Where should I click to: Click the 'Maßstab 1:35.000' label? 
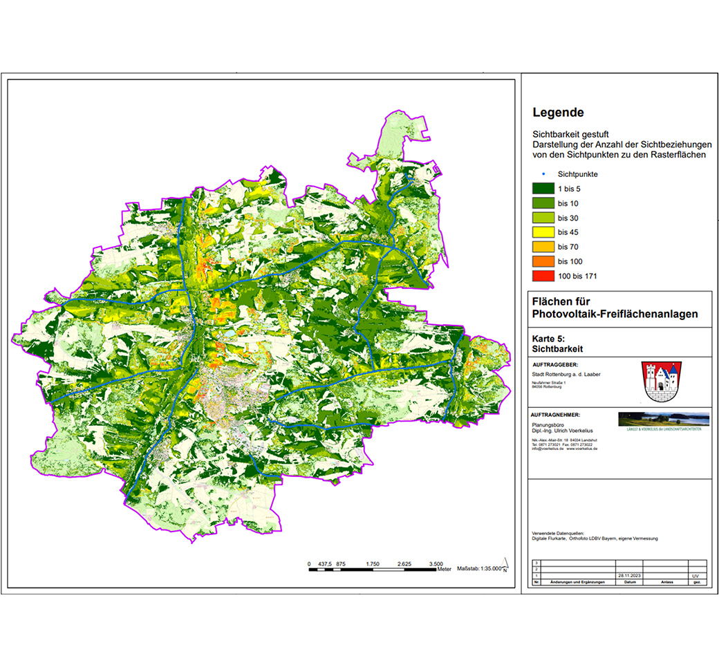(x=478, y=568)
